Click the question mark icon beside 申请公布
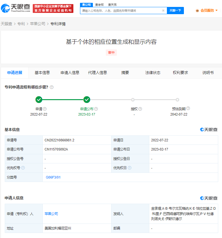This screenshot has height=238, width=222. pyautogui.click(x=96, y=109)
